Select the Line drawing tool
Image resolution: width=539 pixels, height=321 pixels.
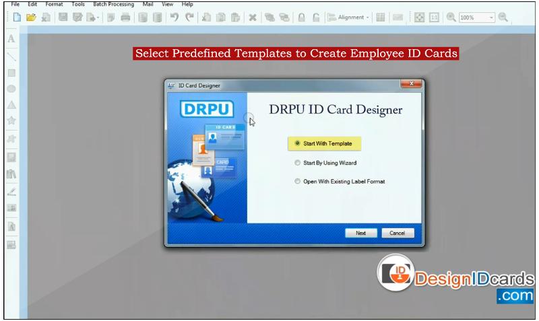click(11, 56)
